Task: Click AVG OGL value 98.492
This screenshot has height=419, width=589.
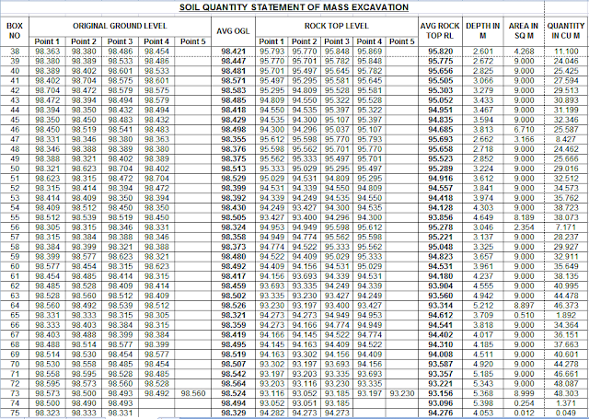Action: (x=233, y=266)
